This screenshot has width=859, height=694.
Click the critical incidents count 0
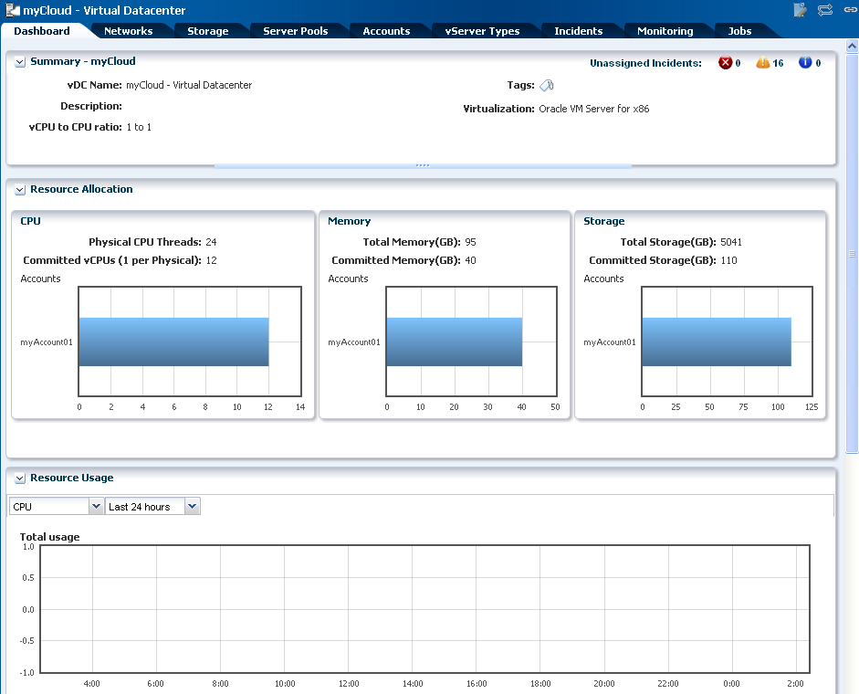(x=738, y=63)
